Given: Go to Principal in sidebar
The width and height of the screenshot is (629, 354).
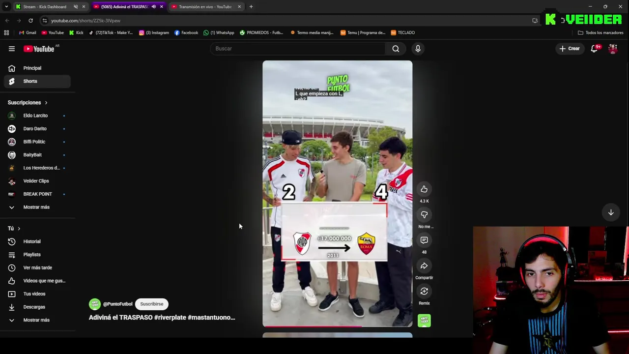Looking at the screenshot, I should pos(37,68).
